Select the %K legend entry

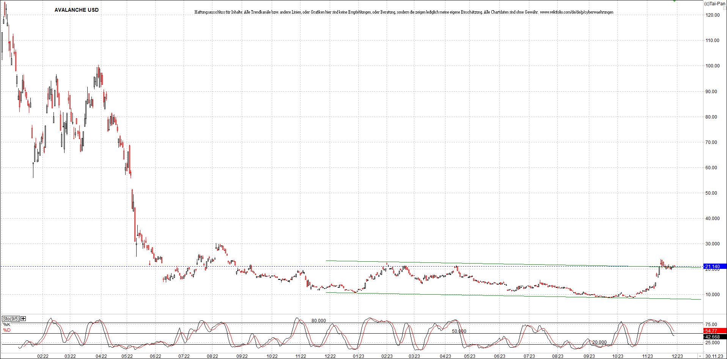click(6, 325)
